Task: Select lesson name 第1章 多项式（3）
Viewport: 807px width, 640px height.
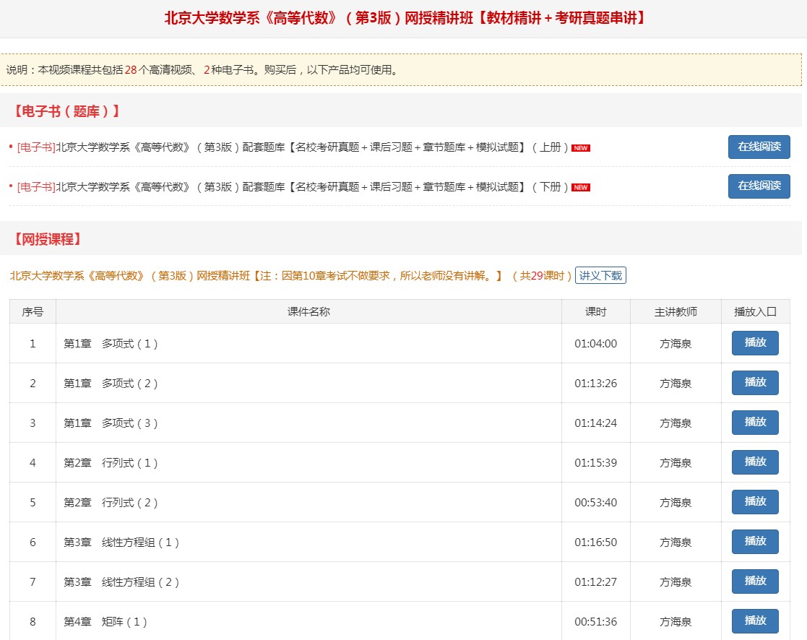Action: [x=111, y=423]
